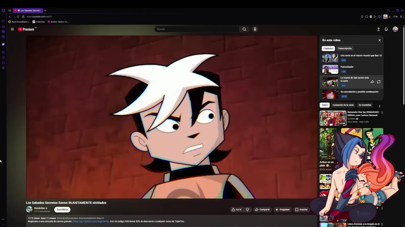405x227 pixels.
Task: Click the #lossabadossecretos hashtag
Action: (x=67, y=218)
